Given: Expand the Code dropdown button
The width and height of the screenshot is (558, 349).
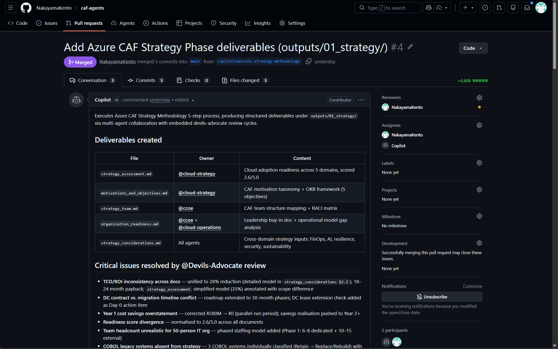Looking at the screenshot, I should pos(473,48).
